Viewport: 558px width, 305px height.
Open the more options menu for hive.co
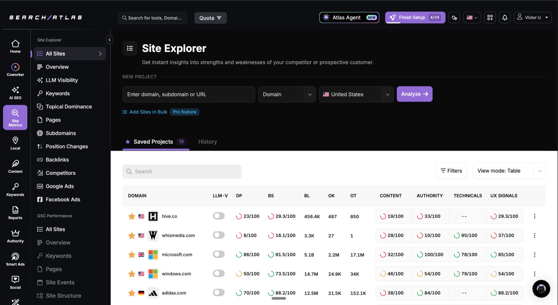(534, 216)
